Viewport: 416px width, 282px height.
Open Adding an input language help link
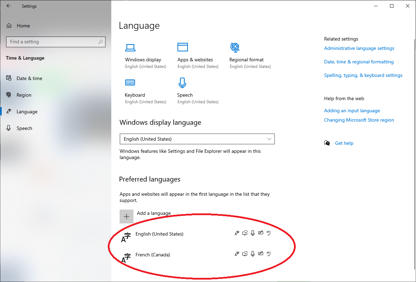352,111
